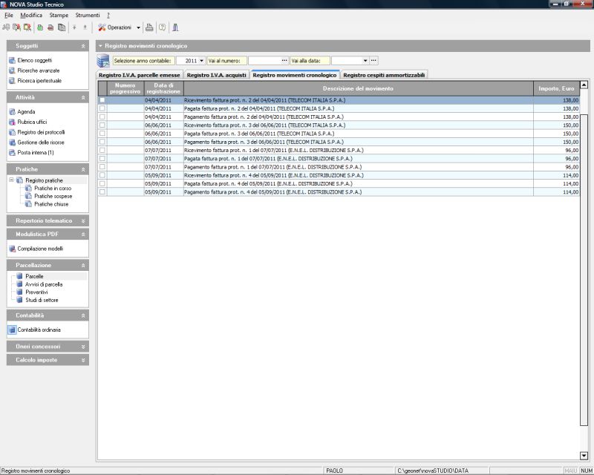Open the Operazioni dropdown arrow

click(x=138, y=27)
